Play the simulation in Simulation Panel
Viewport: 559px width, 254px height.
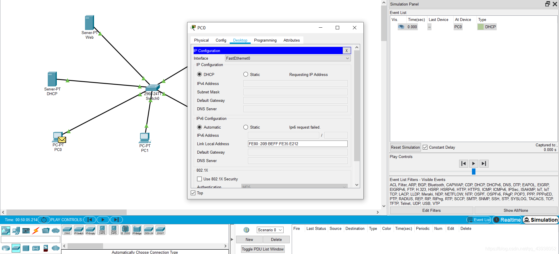(x=474, y=164)
